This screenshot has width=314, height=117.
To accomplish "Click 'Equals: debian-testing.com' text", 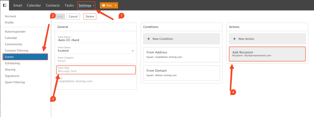I will pos(161,75).
